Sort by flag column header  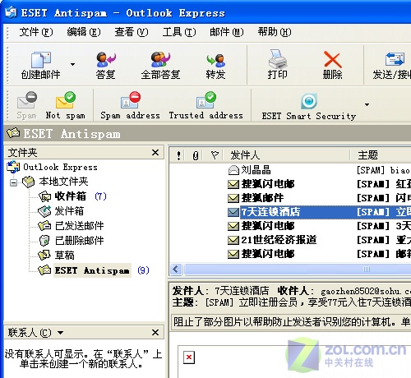(215, 155)
